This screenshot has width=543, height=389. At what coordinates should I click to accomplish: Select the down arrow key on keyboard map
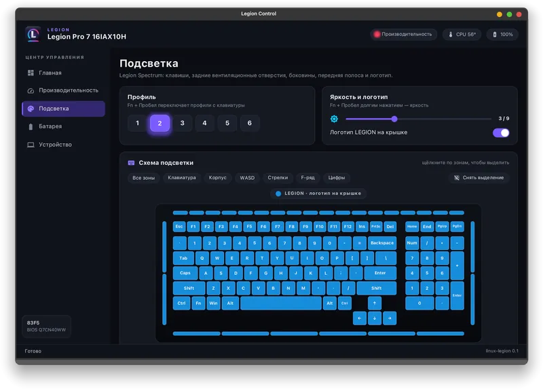point(375,318)
